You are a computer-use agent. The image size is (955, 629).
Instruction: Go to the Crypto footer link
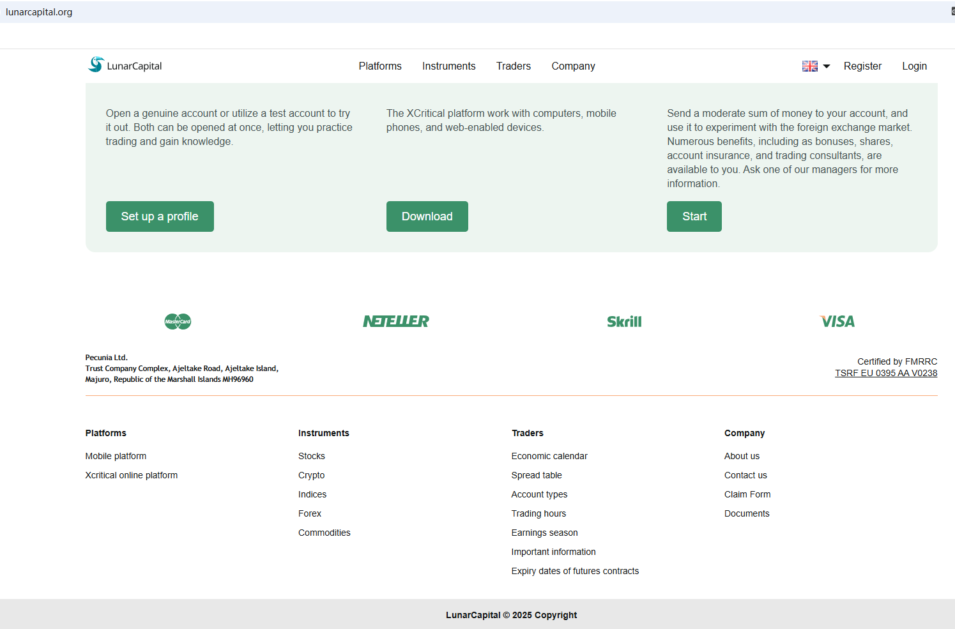[x=312, y=475]
